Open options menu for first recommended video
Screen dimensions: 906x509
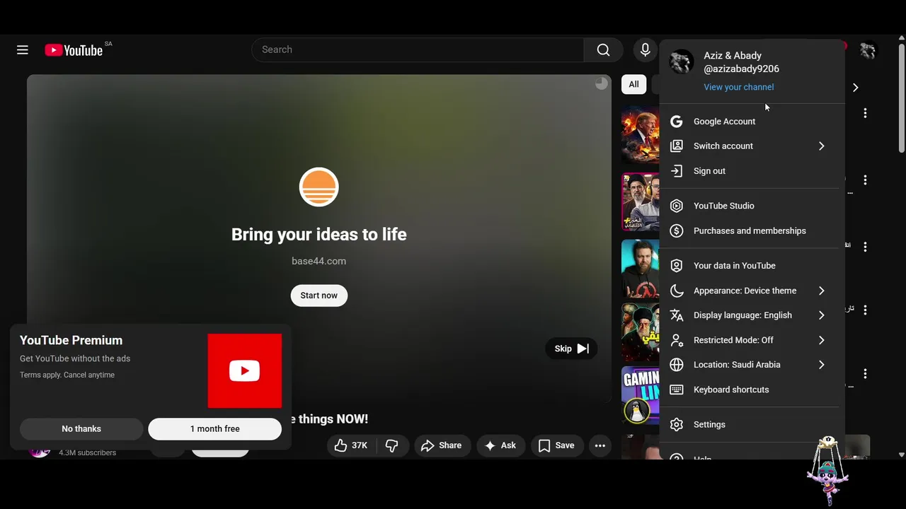[865, 113]
